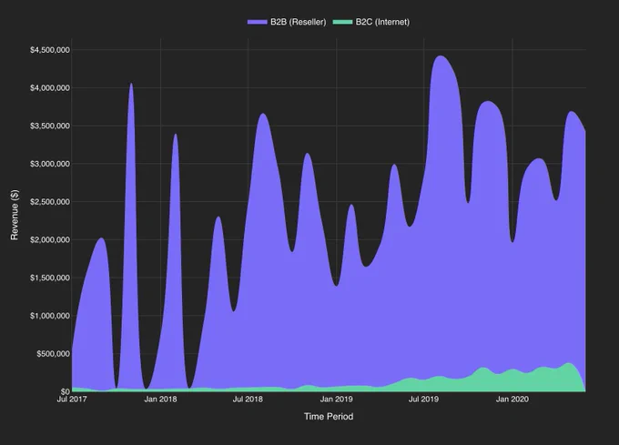Click the $2,000,000 y-axis label
Image resolution: width=619 pixels, height=445 pixels.
pos(50,240)
